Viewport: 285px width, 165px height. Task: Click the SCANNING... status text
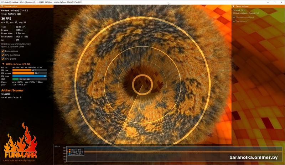pos(7,94)
